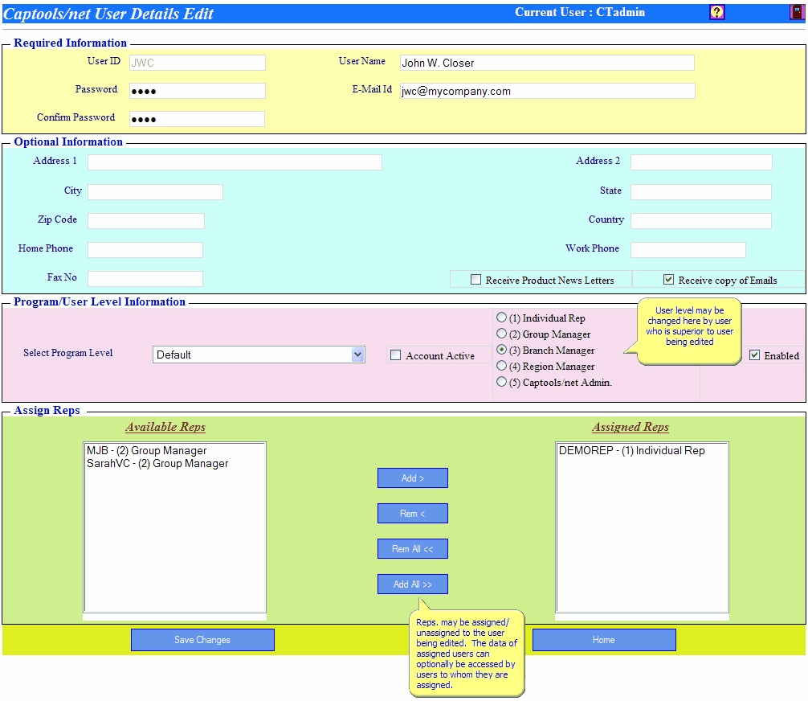
Task: Open the Select Program Level dropdown
Action: coord(259,355)
